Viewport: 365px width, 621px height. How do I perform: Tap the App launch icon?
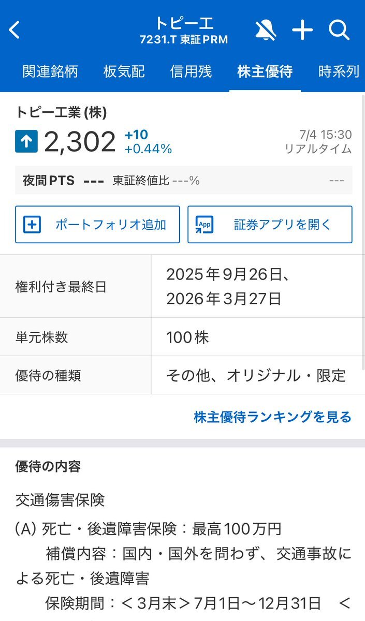(205, 225)
